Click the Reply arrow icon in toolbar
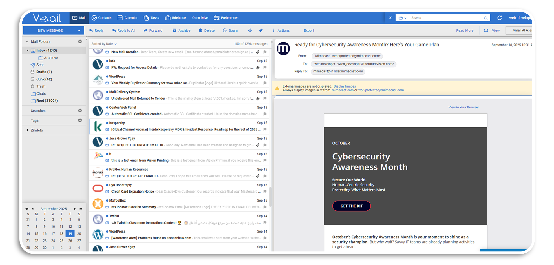Screen dimensions: 554x265 pyautogui.click(x=91, y=30)
